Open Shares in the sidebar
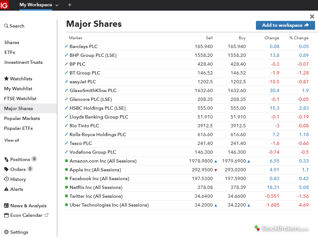Image resolution: width=318 pixels, height=237 pixels. 12,43
